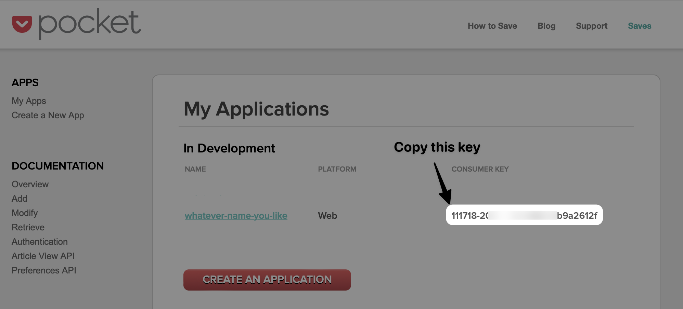Open the Overview documentation
The width and height of the screenshot is (683, 309).
coord(30,184)
